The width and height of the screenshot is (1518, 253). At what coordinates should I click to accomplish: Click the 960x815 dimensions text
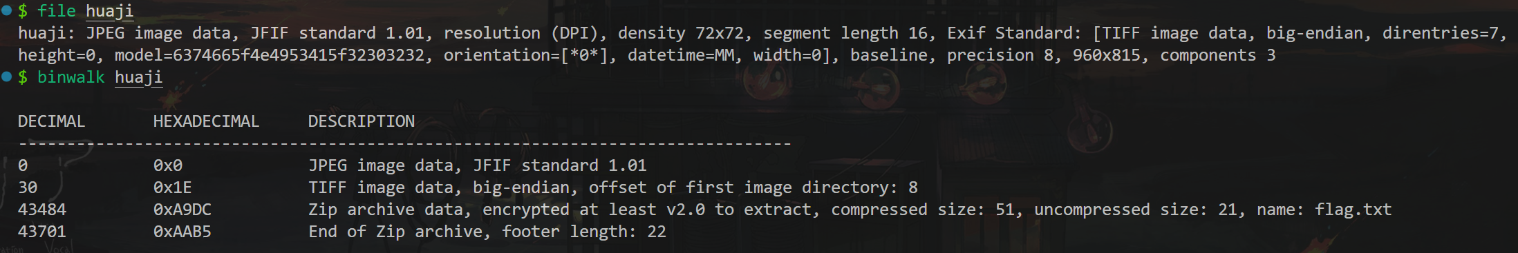click(1107, 55)
